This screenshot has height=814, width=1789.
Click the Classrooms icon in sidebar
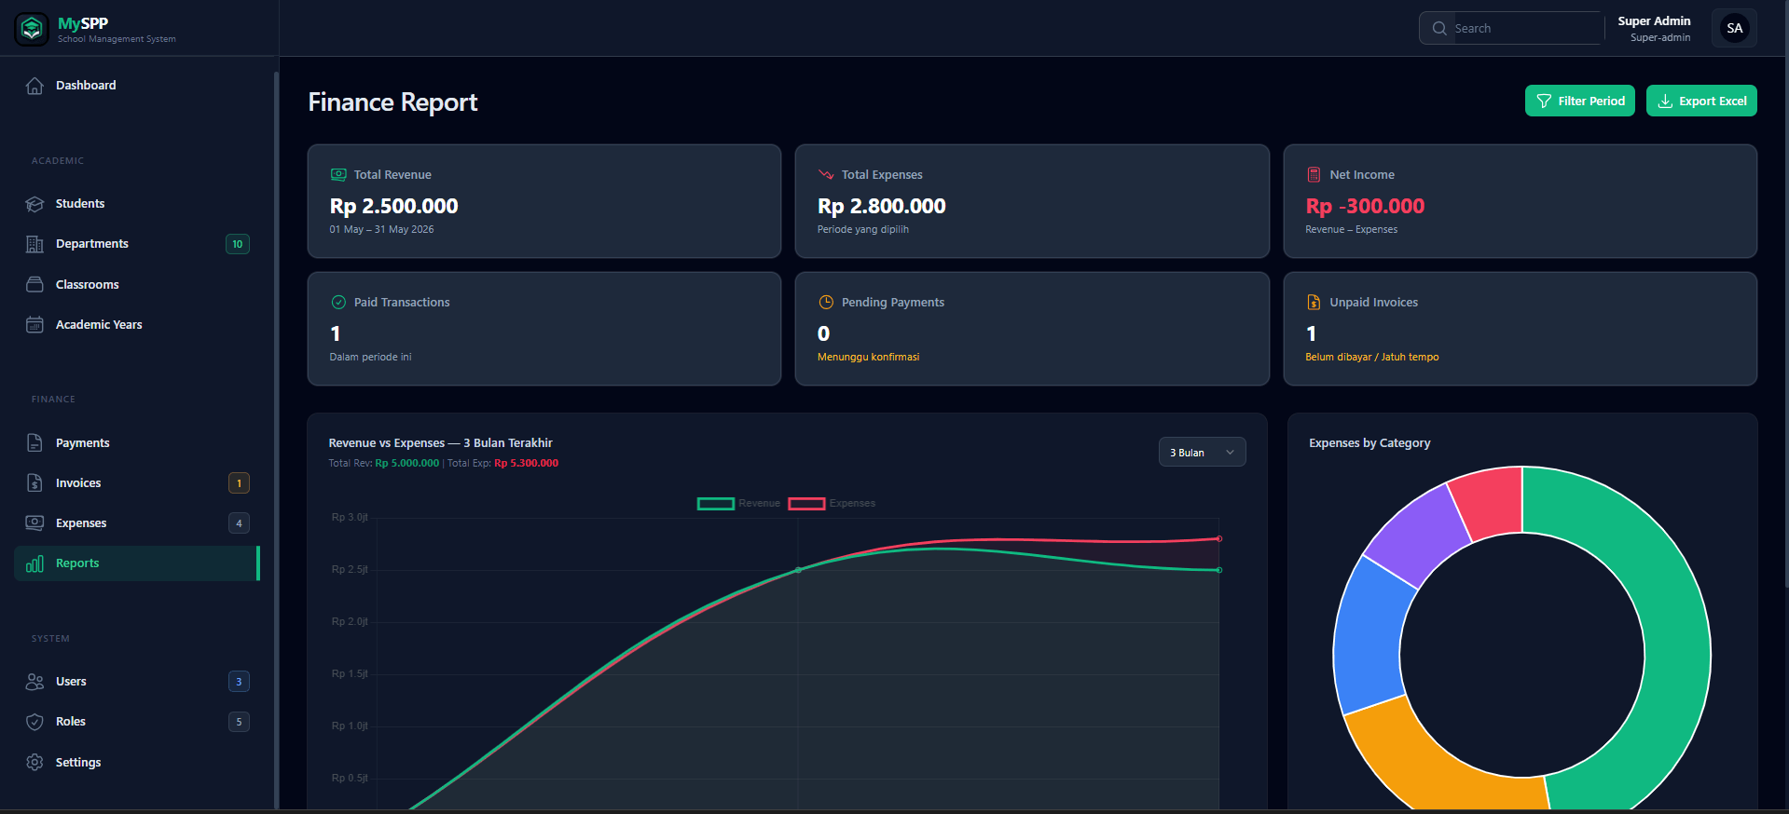34,284
